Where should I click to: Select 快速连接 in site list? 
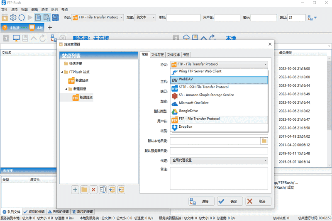click(73, 64)
